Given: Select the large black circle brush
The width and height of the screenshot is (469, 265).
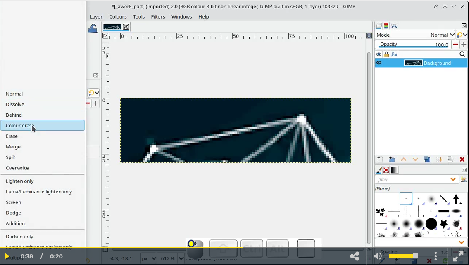Looking at the screenshot, I should click(431, 223).
